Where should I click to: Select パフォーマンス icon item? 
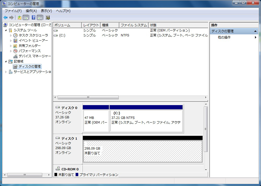point(27,51)
